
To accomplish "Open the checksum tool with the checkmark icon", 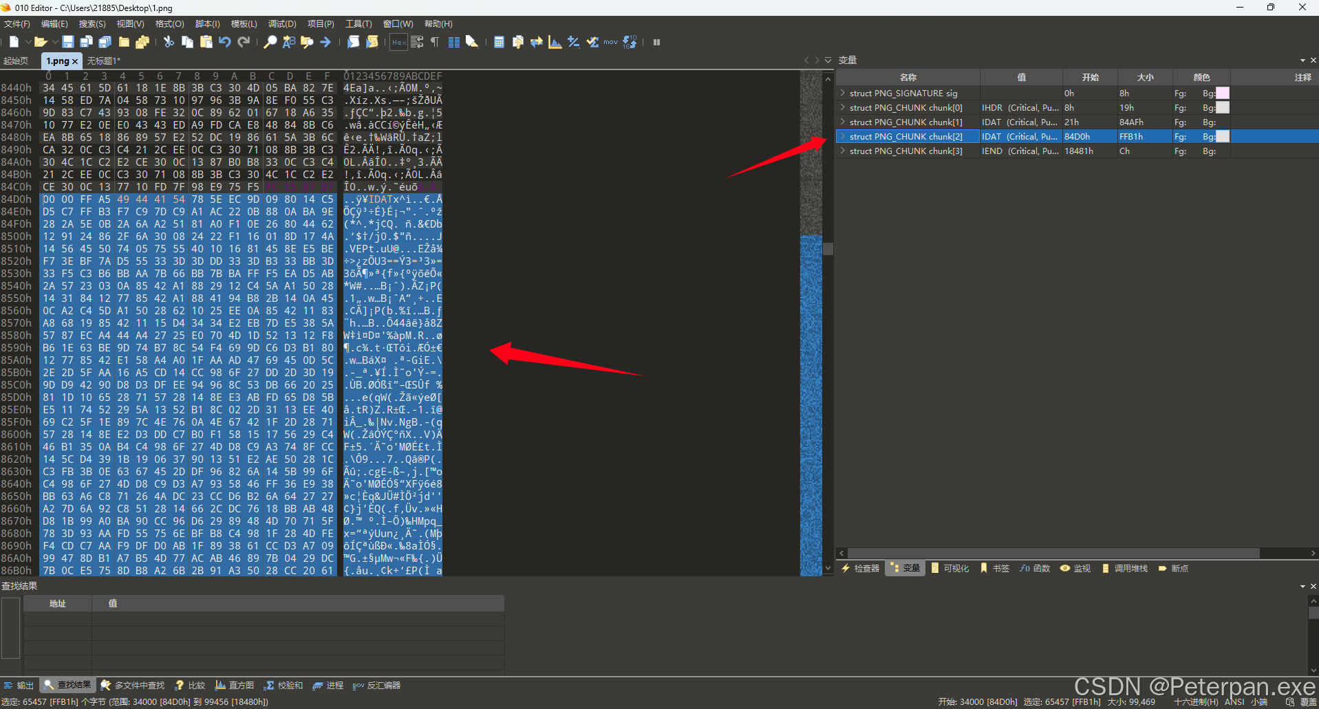I will click(x=592, y=42).
